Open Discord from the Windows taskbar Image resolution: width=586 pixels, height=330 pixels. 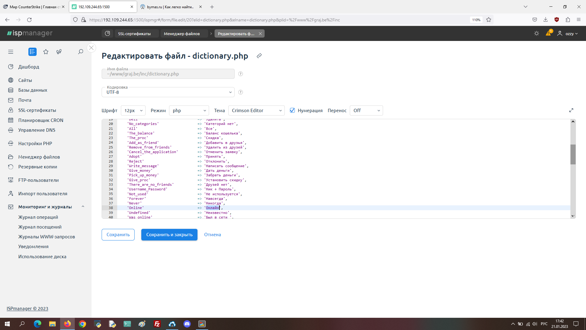click(187, 324)
